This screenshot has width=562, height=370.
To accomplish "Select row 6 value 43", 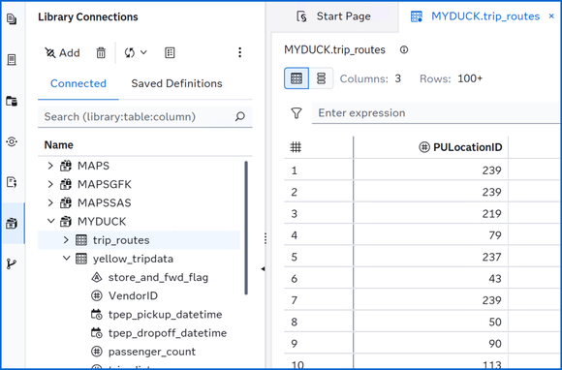I will click(495, 279).
